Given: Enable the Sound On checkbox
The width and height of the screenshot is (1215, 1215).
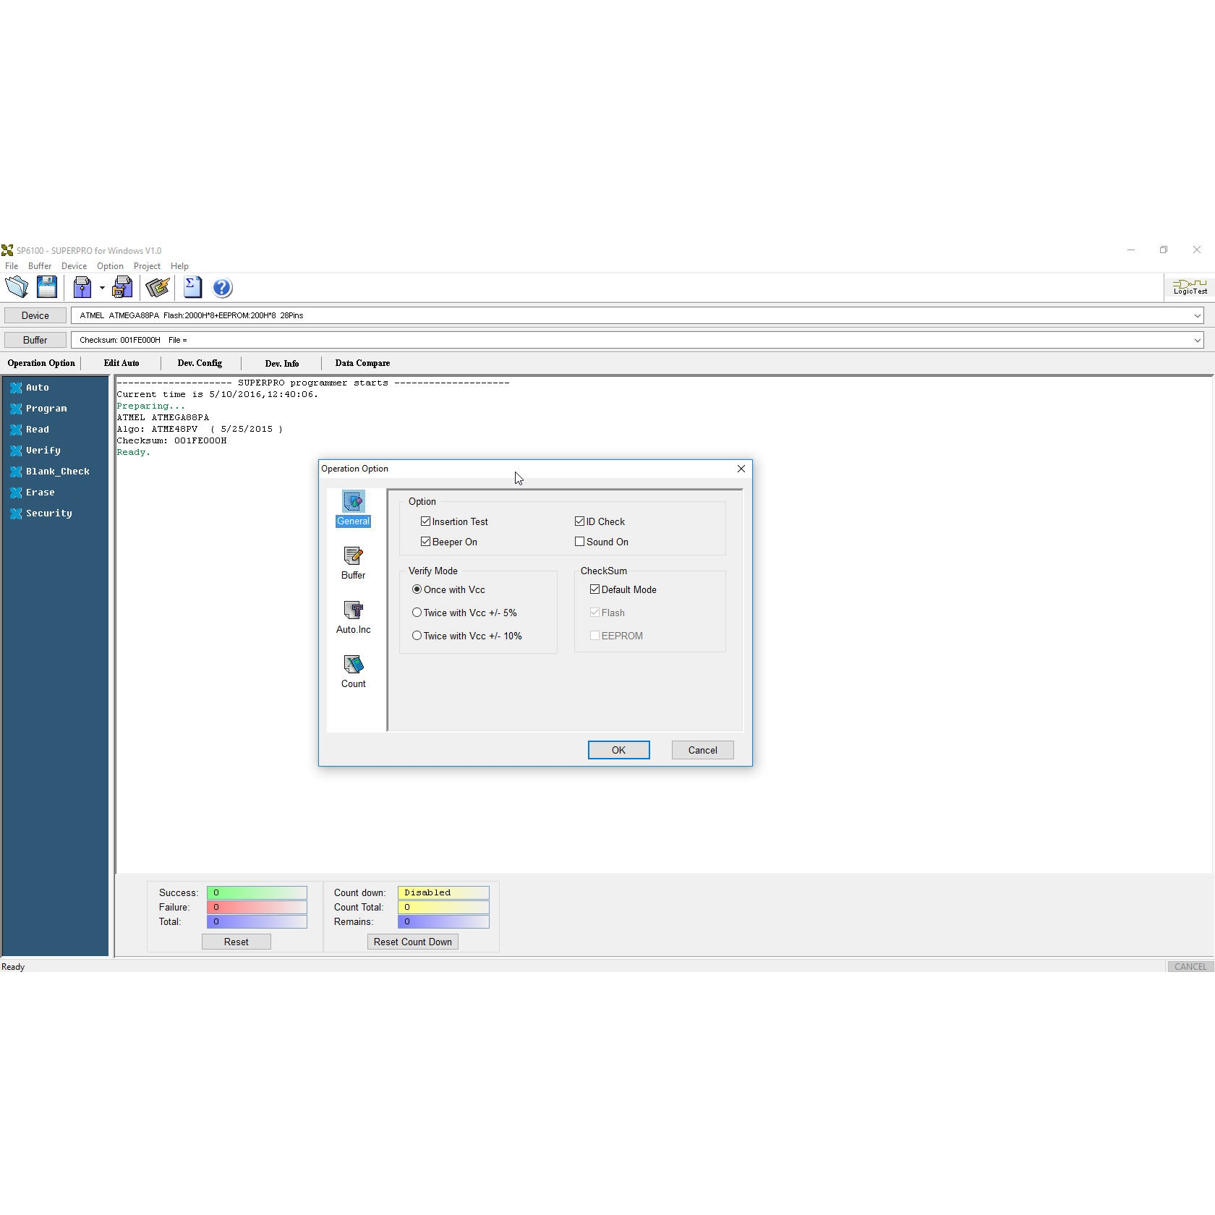Looking at the screenshot, I should pyautogui.click(x=579, y=542).
